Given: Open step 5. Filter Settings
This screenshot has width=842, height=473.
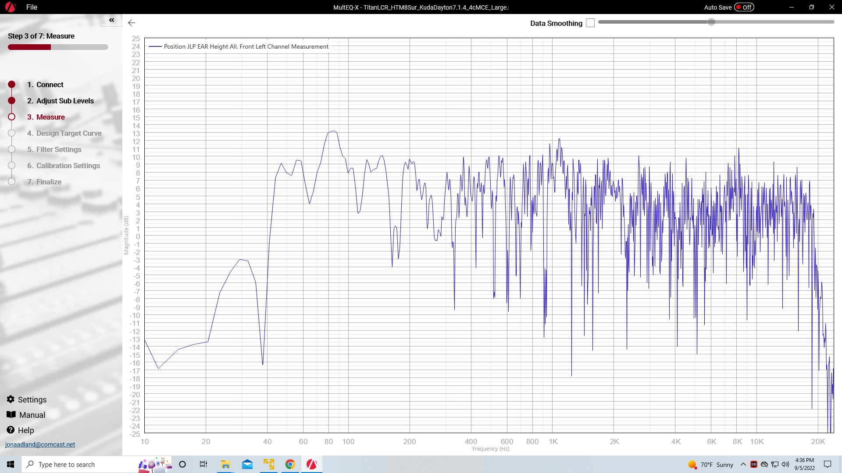Looking at the screenshot, I should [54, 149].
